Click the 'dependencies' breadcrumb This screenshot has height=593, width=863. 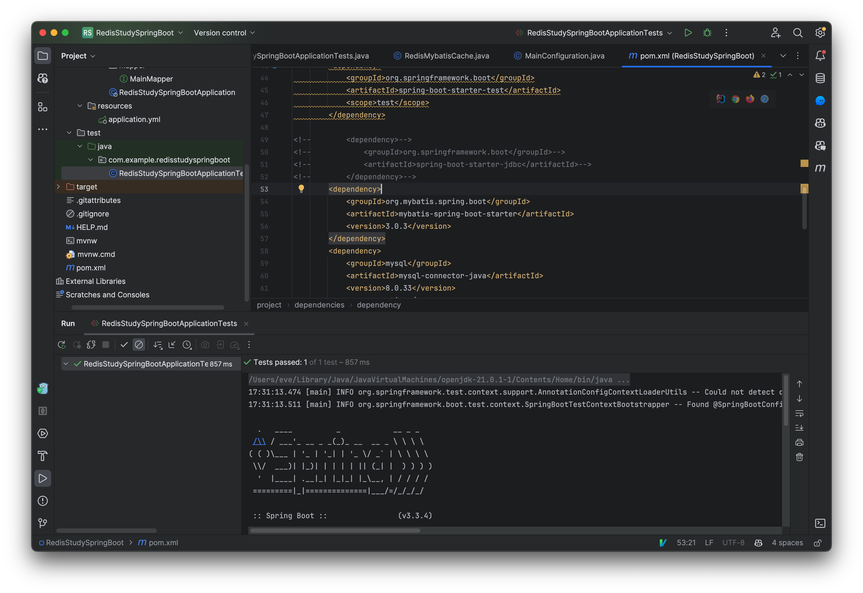[319, 305]
